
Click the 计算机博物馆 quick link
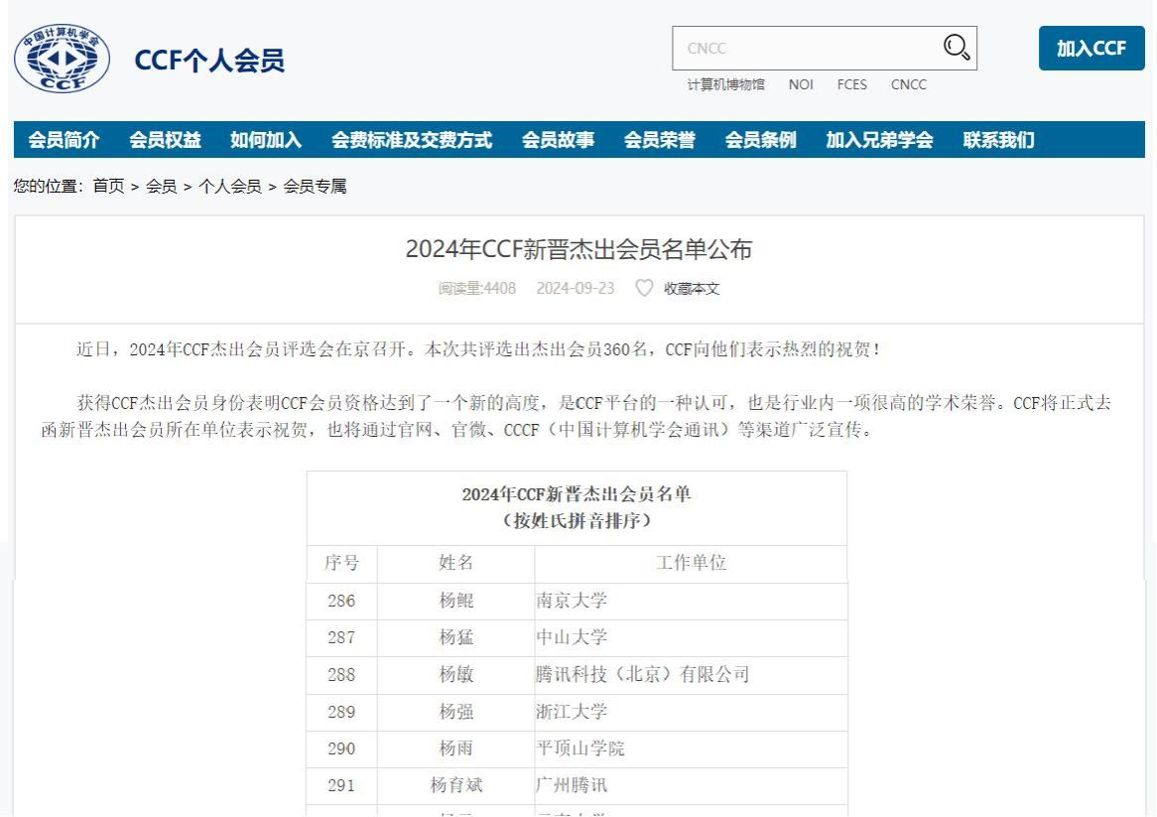point(726,84)
